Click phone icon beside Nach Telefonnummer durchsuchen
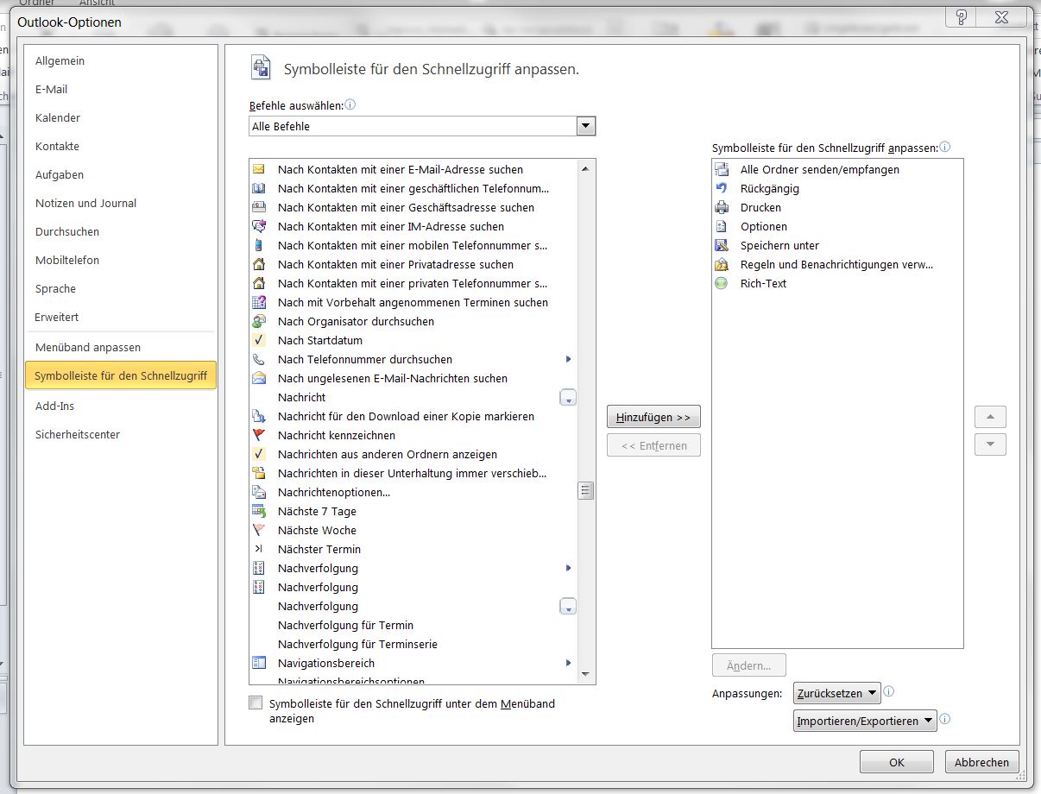 (259, 359)
